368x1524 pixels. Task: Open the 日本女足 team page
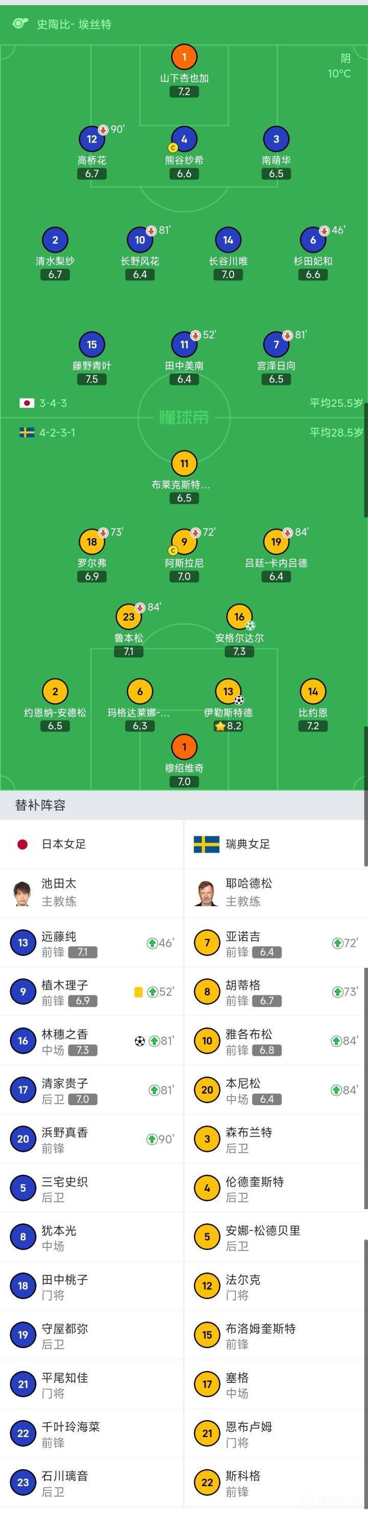coord(63,844)
